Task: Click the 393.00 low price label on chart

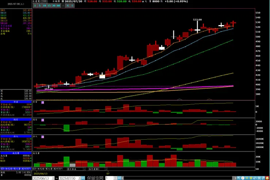Action: [49, 89]
